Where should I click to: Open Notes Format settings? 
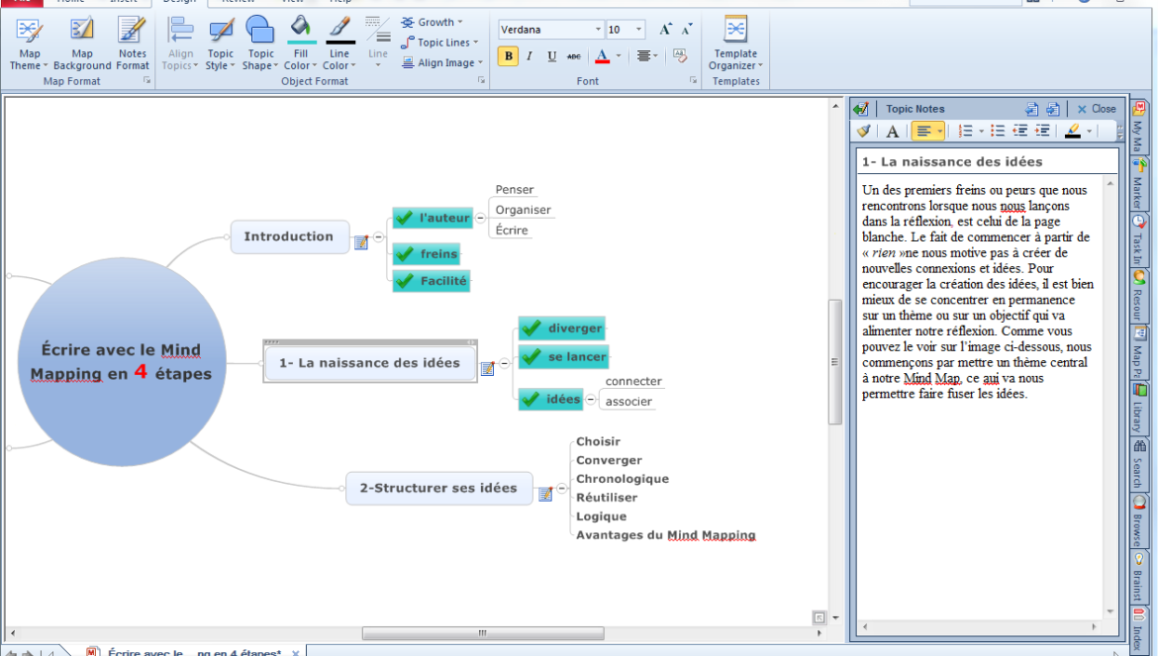tap(133, 45)
